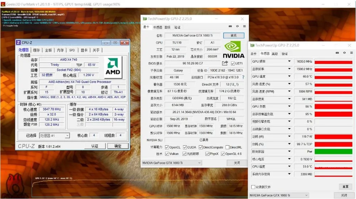Toggle the CUDA checkbox

pyautogui.click(x=185, y=147)
